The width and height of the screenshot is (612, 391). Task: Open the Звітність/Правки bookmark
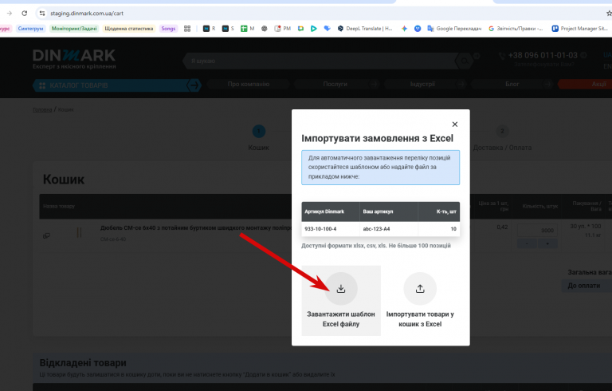click(x=516, y=29)
